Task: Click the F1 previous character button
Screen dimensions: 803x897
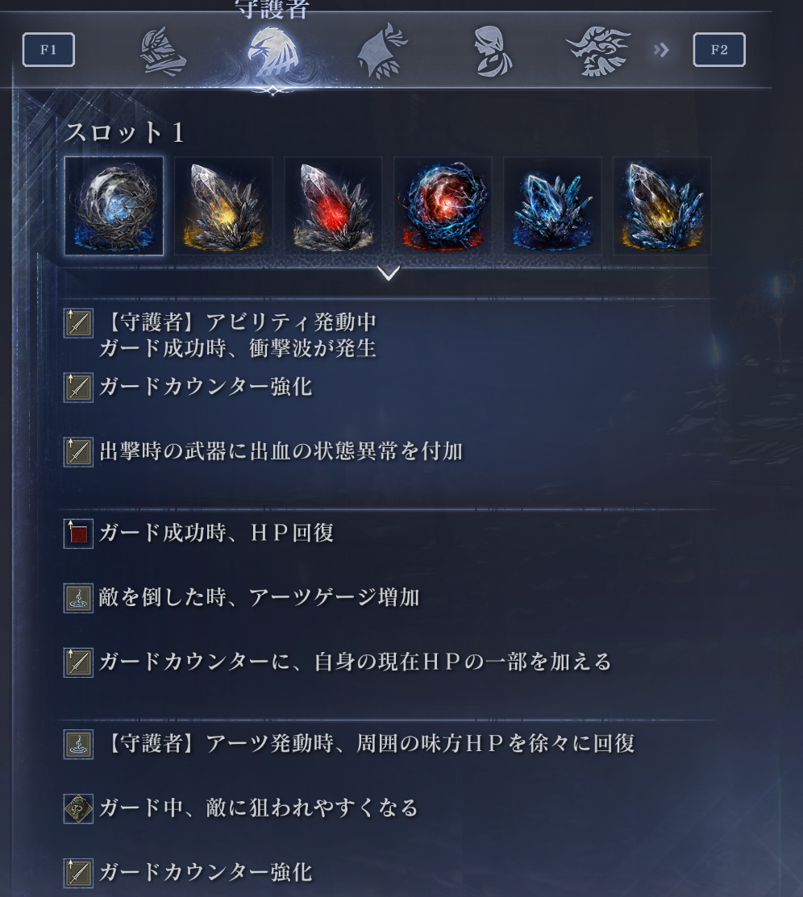Action: coord(48,50)
